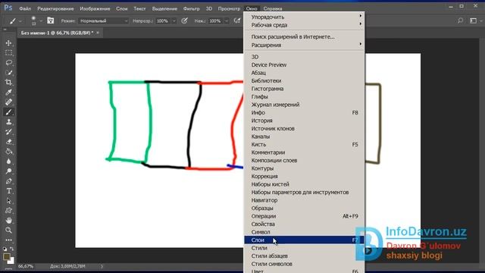The width and height of the screenshot is (485, 273).
Task: Select the Lasso tool
Action: click(8, 63)
